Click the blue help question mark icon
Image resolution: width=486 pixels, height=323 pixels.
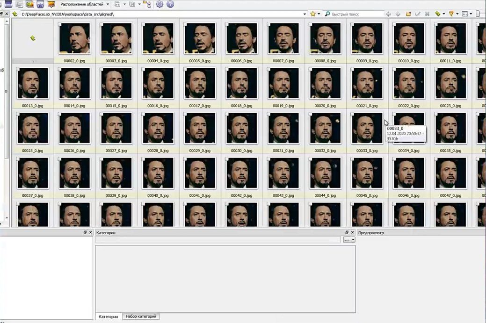click(x=170, y=4)
